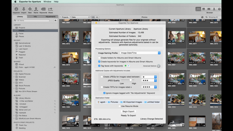Open the Date sort dropdown

80,17
